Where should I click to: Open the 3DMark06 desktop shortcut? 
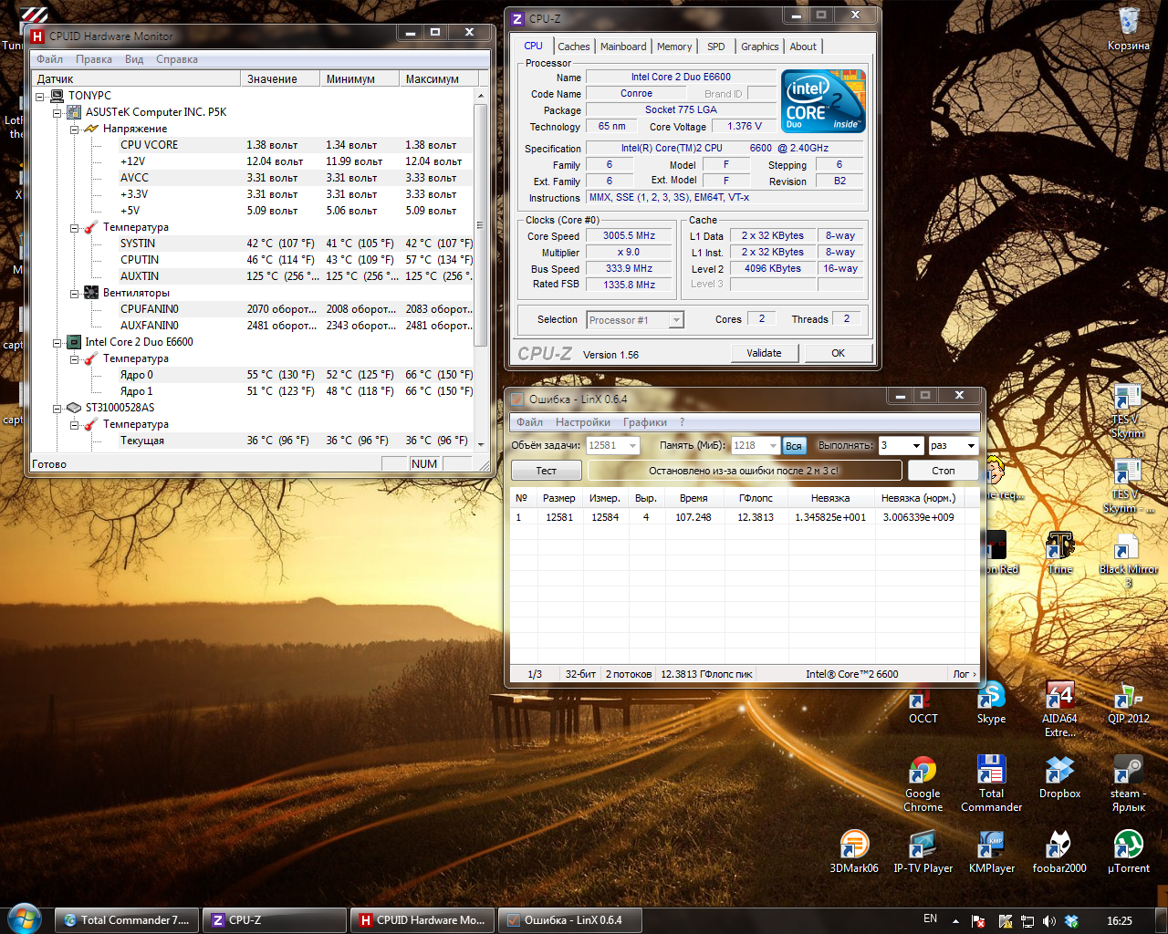coord(854,845)
